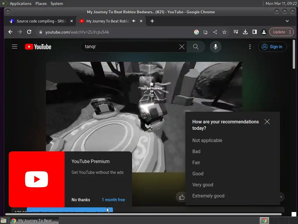
Task: Install app icon in address bar
Action: coord(206,32)
